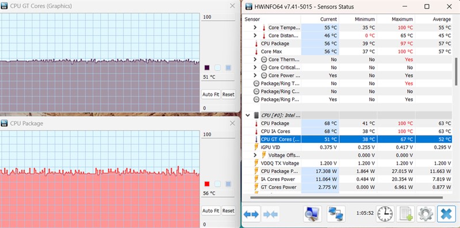
Task: Click the circle icon beside Package/Ring C...
Action: 256,91
